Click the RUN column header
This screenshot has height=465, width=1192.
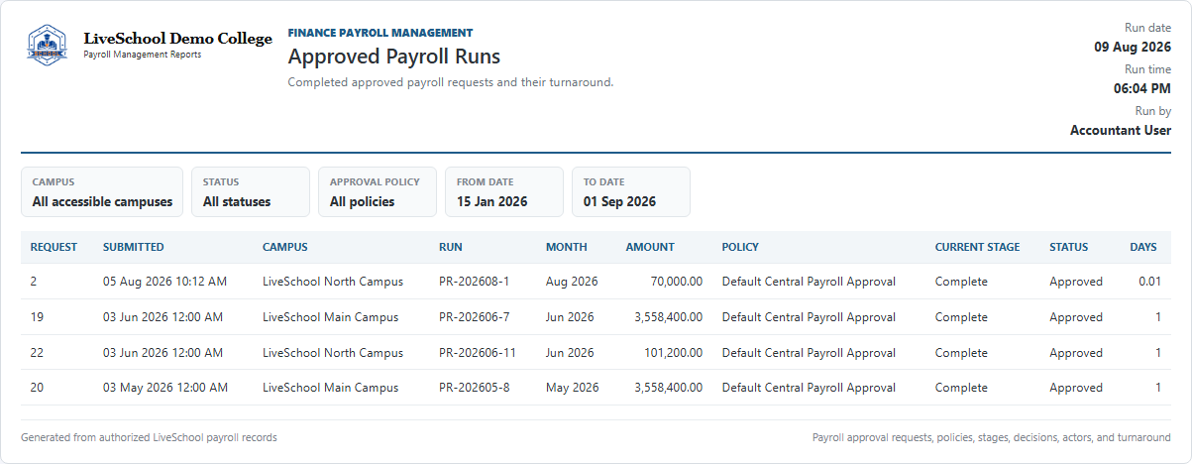[x=451, y=247]
